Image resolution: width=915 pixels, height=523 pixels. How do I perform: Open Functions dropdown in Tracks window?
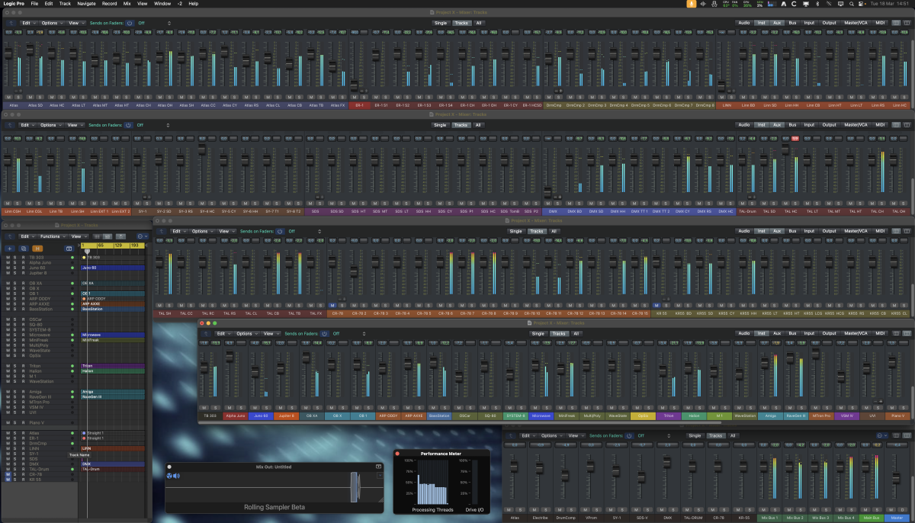53,236
